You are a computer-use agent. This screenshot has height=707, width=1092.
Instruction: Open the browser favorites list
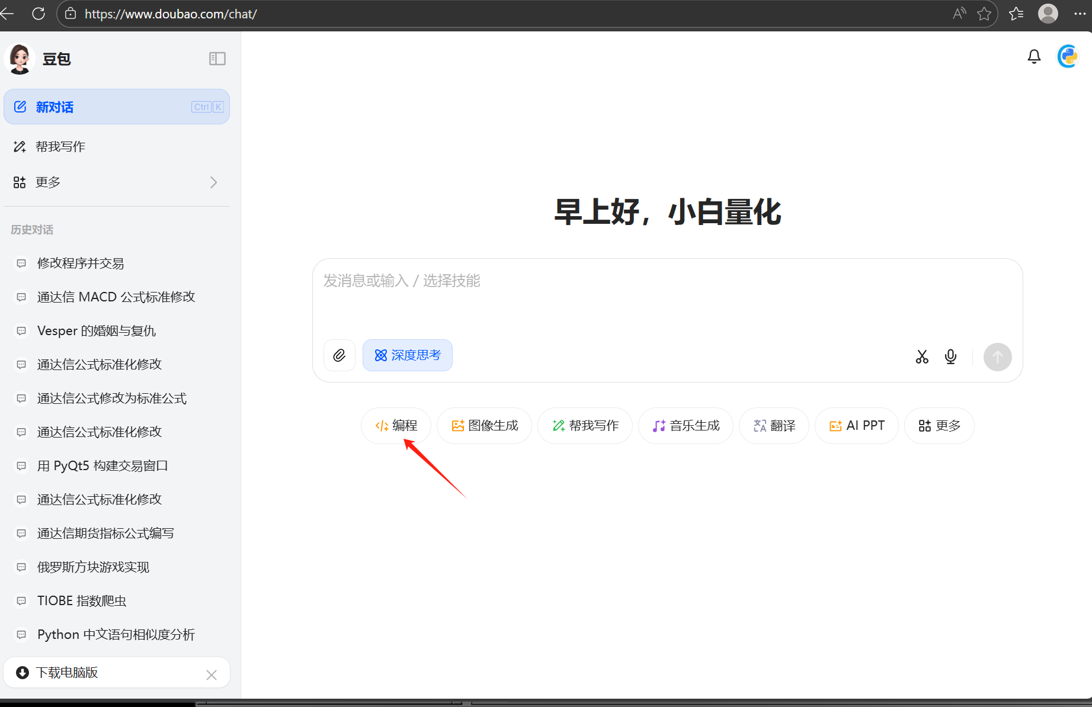pos(1016,14)
